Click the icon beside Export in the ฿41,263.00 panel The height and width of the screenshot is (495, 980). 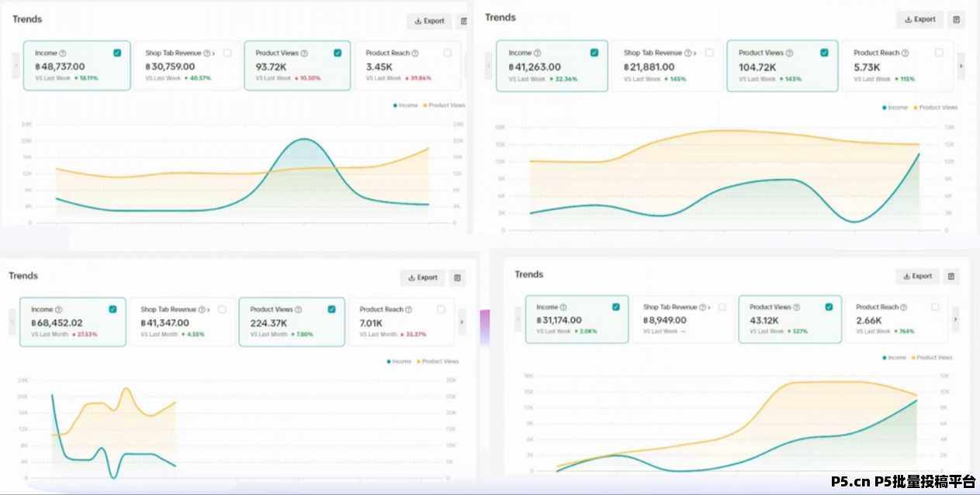tap(956, 19)
